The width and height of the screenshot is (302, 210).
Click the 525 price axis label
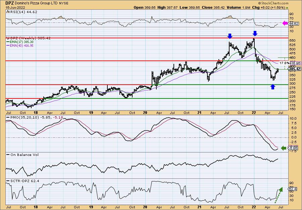292,45
